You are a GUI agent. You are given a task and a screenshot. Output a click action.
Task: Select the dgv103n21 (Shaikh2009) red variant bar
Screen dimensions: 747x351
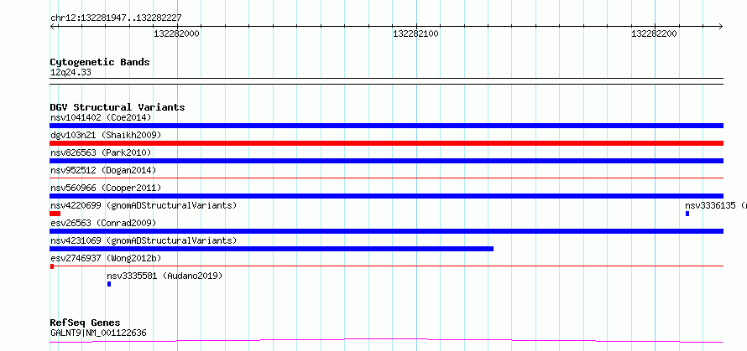click(x=386, y=143)
